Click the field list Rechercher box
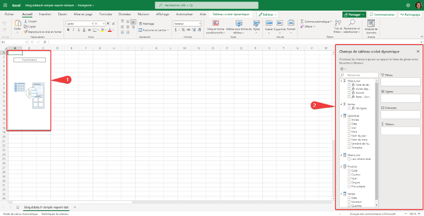The width and height of the screenshot is (424, 216). tap(359, 75)
